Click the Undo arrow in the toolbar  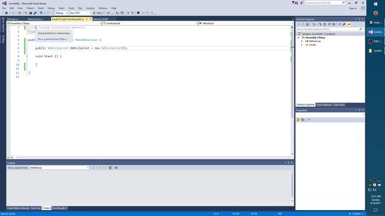point(41,13)
